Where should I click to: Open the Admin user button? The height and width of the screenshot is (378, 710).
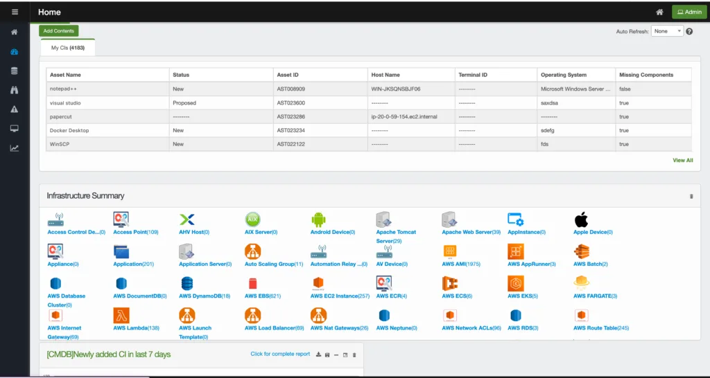(x=689, y=12)
